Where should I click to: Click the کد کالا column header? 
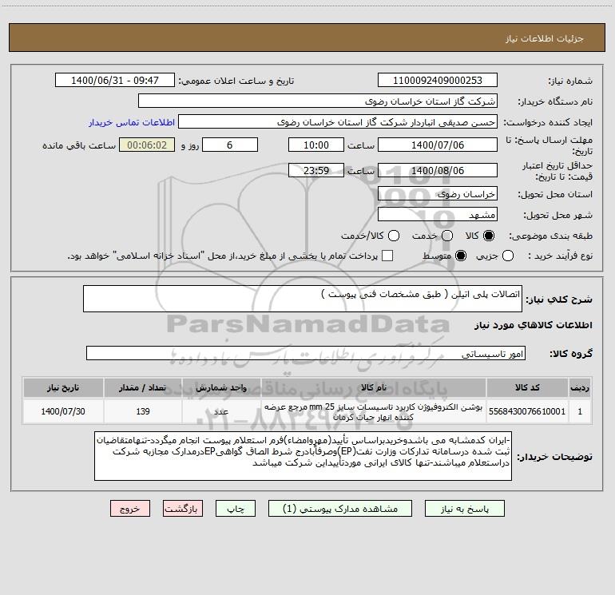tap(527, 387)
